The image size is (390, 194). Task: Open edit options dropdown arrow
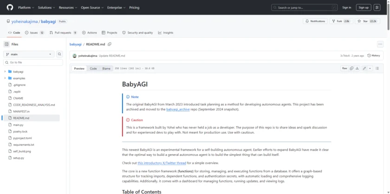[x=370, y=68]
